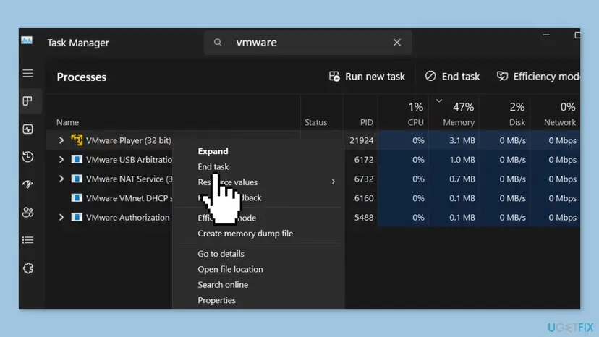Image resolution: width=599 pixels, height=337 pixels.
Task: Clear the vmware search text
Action: click(397, 43)
